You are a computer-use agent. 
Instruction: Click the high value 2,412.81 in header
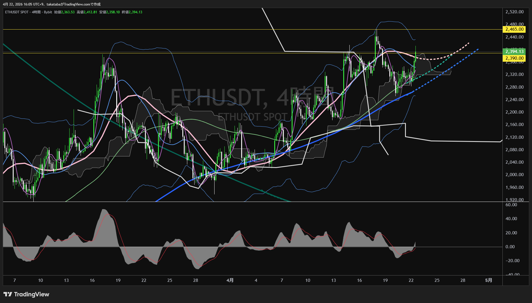[90, 12]
